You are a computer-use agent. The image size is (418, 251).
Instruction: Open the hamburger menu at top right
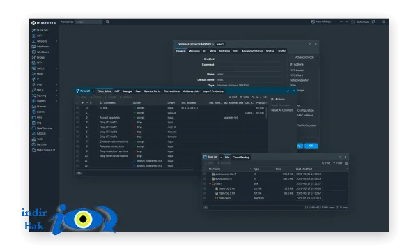click(384, 22)
